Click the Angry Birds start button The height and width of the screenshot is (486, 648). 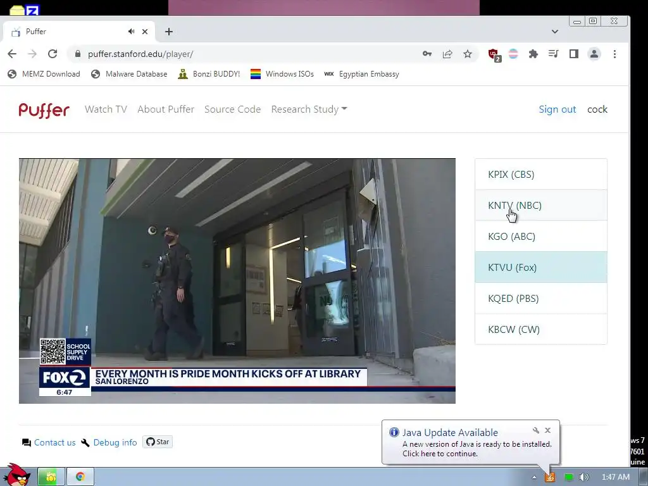coord(16,475)
